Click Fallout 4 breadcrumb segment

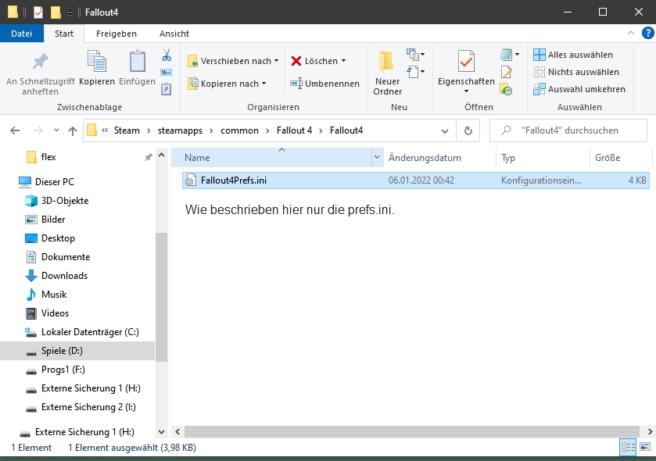pos(294,130)
